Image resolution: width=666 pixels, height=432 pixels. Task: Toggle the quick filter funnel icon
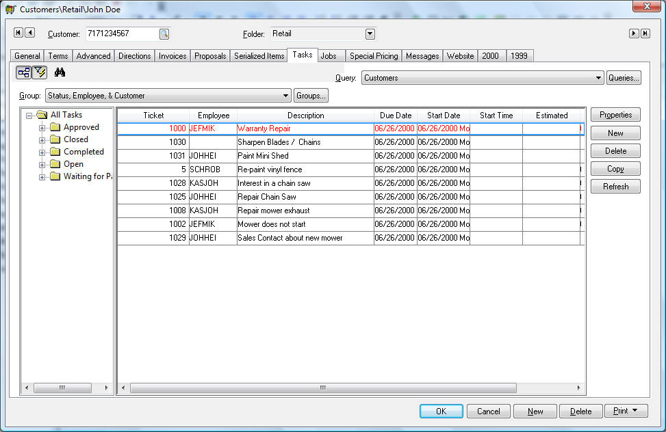(40, 72)
